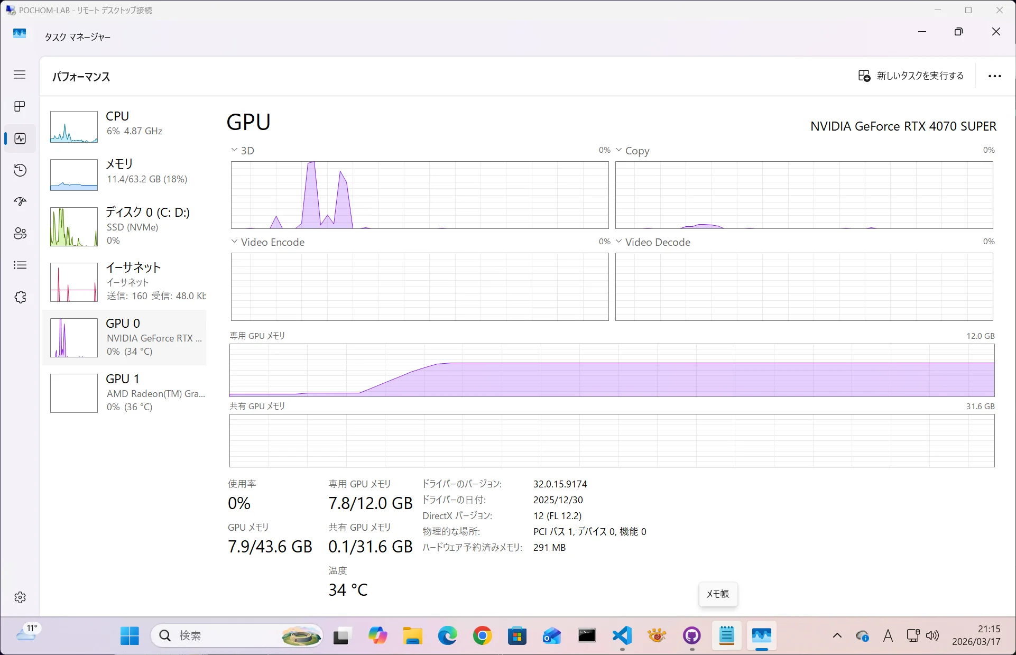Collapse the Video Decode graph section
Viewport: 1016px width, 655px height.
point(619,241)
